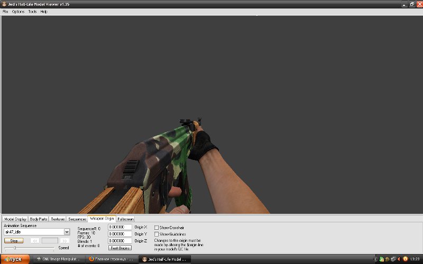Click the green tray icon
Viewport: 423px width, 264px height.
tap(381, 259)
